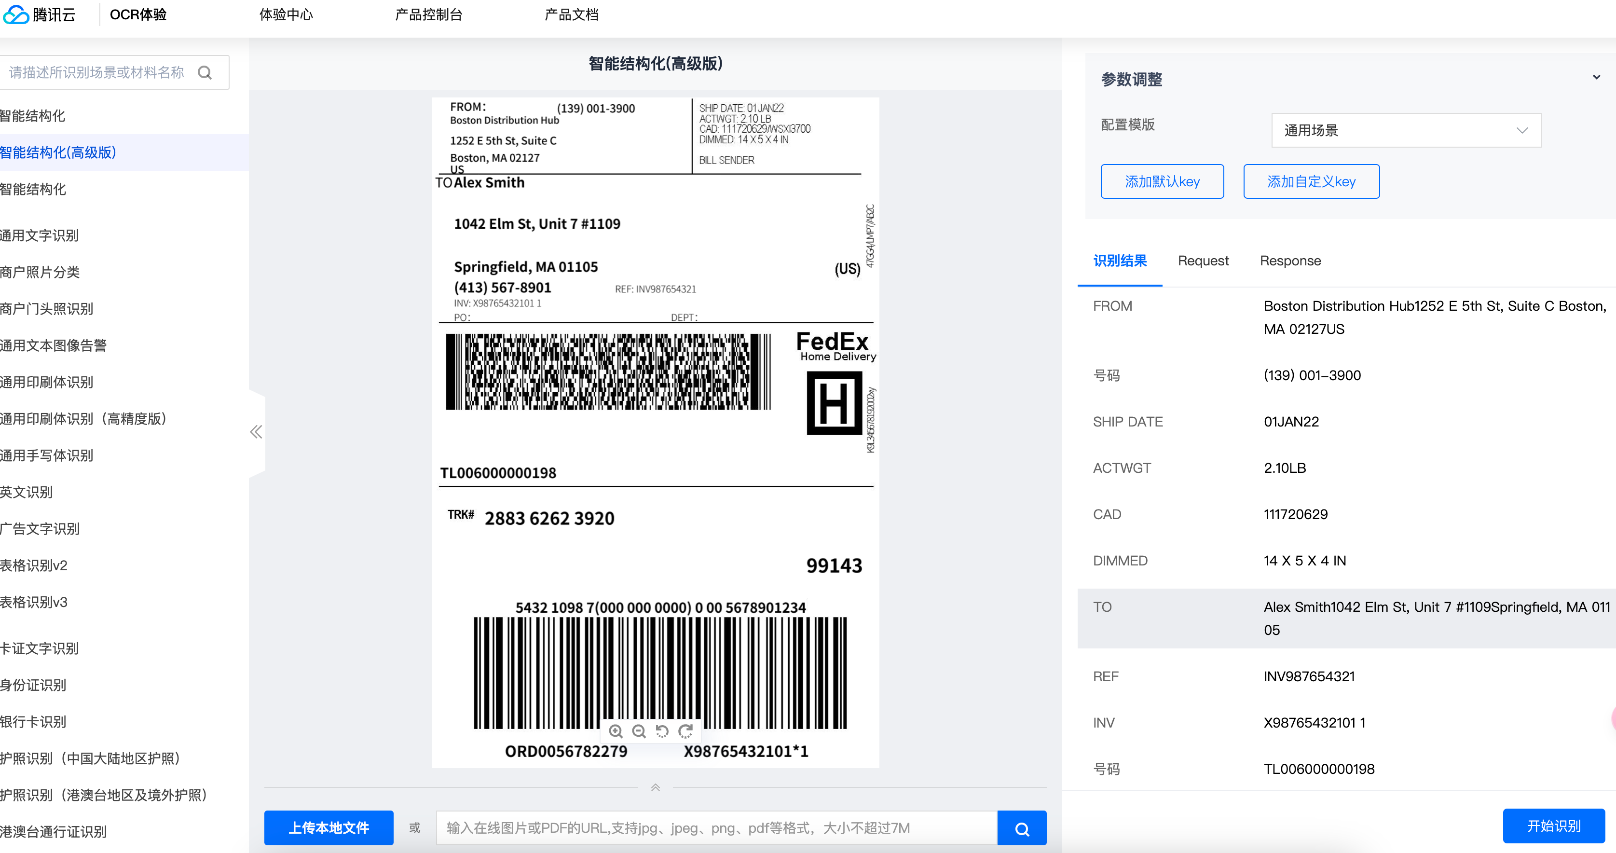Viewport: 1616px width, 853px height.
Task: Switch to the 识别结果 tab
Action: (1120, 261)
